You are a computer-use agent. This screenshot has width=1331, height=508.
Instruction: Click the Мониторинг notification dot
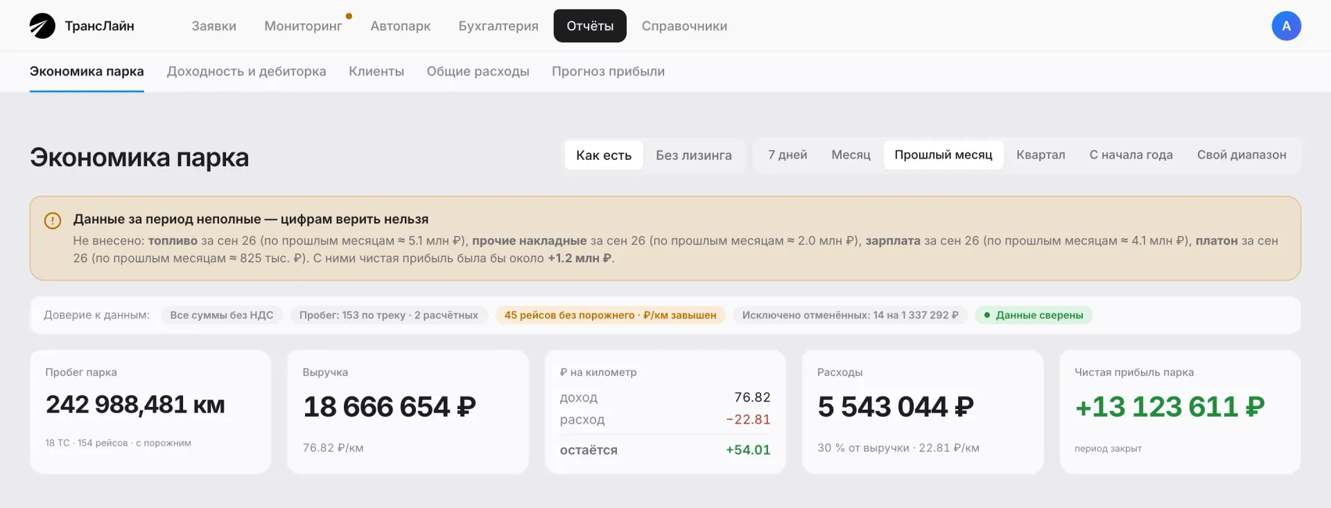(x=349, y=16)
